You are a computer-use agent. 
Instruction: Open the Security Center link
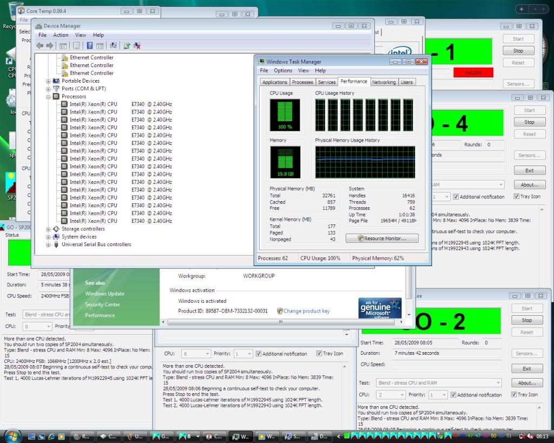(x=102, y=305)
